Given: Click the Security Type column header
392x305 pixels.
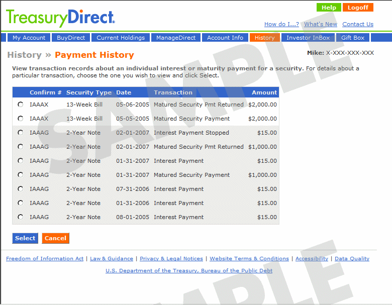Looking at the screenshot, I should tap(89, 92).
